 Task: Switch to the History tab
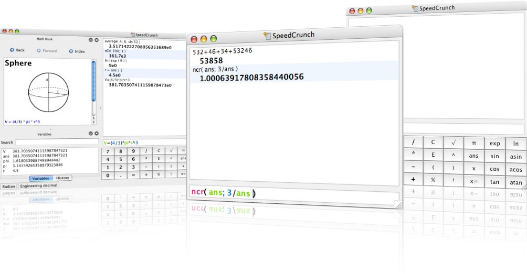coord(62,178)
